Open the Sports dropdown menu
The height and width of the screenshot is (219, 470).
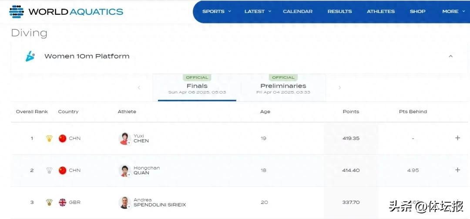(216, 11)
